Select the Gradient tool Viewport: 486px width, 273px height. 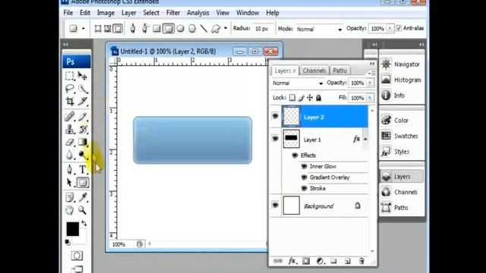pos(83,142)
